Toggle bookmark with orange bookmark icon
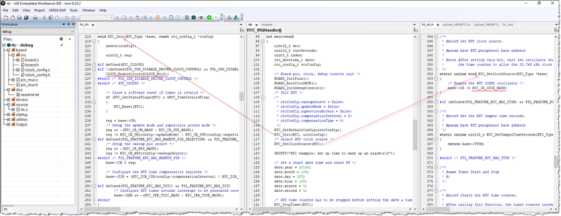This screenshot has width=561, height=216. click(158, 17)
